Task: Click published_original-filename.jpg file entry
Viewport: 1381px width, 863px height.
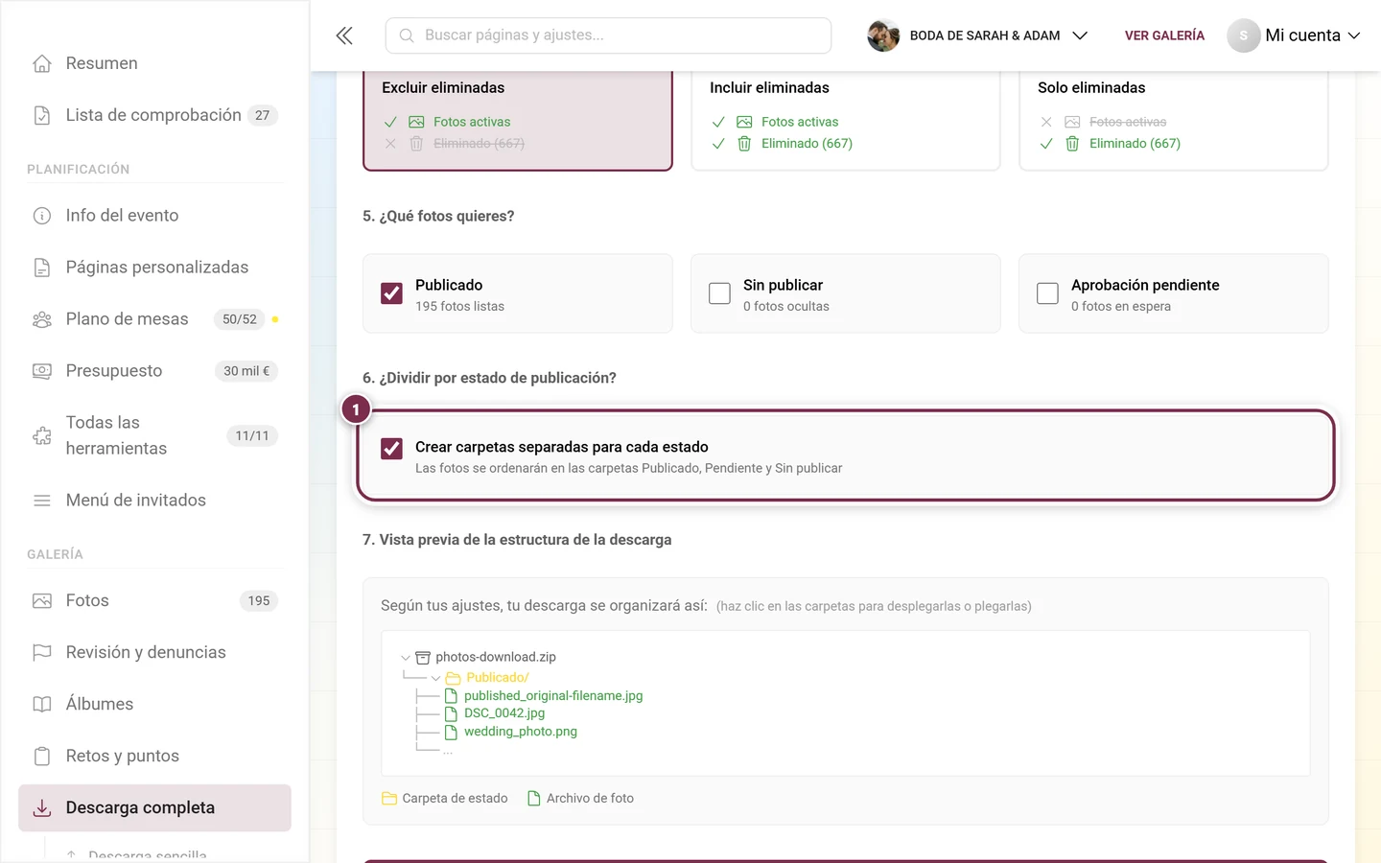Action: pyautogui.click(x=553, y=696)
